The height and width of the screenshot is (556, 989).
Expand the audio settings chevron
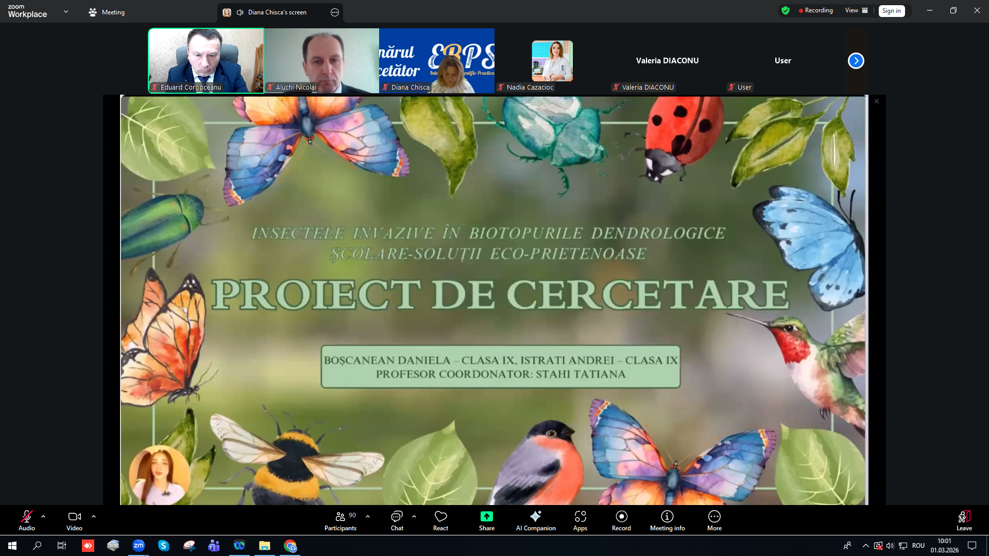click(43, 516)
